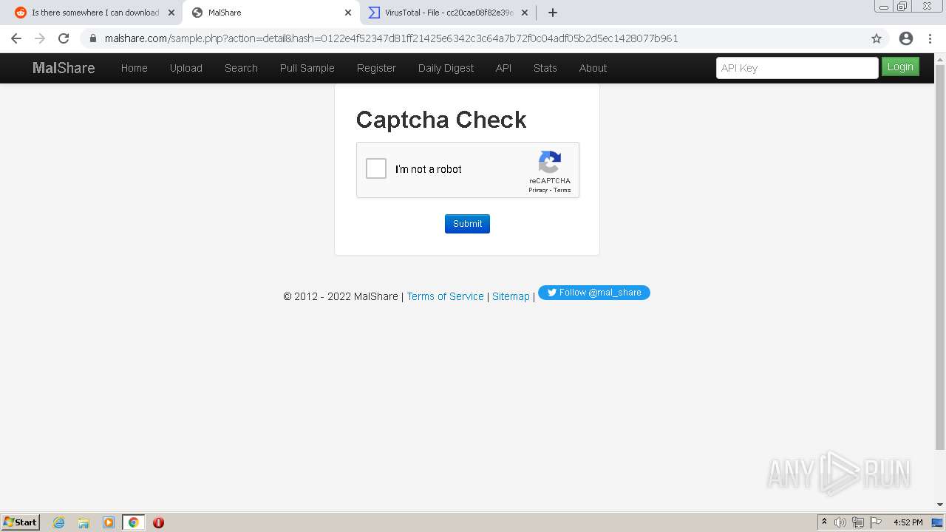
Task: Open File Explorer from taskbar
Action: coord(84,522)
